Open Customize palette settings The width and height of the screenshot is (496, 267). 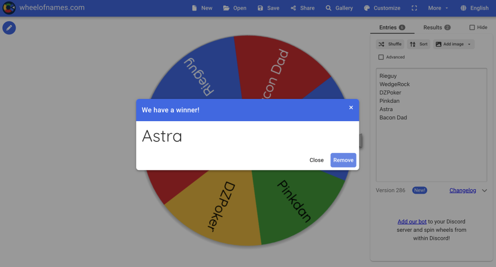point(382,8)
